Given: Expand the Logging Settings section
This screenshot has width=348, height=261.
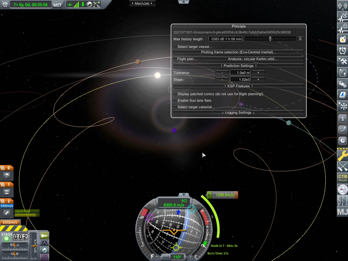Looking at the screenshot, I should click(238, 113).
